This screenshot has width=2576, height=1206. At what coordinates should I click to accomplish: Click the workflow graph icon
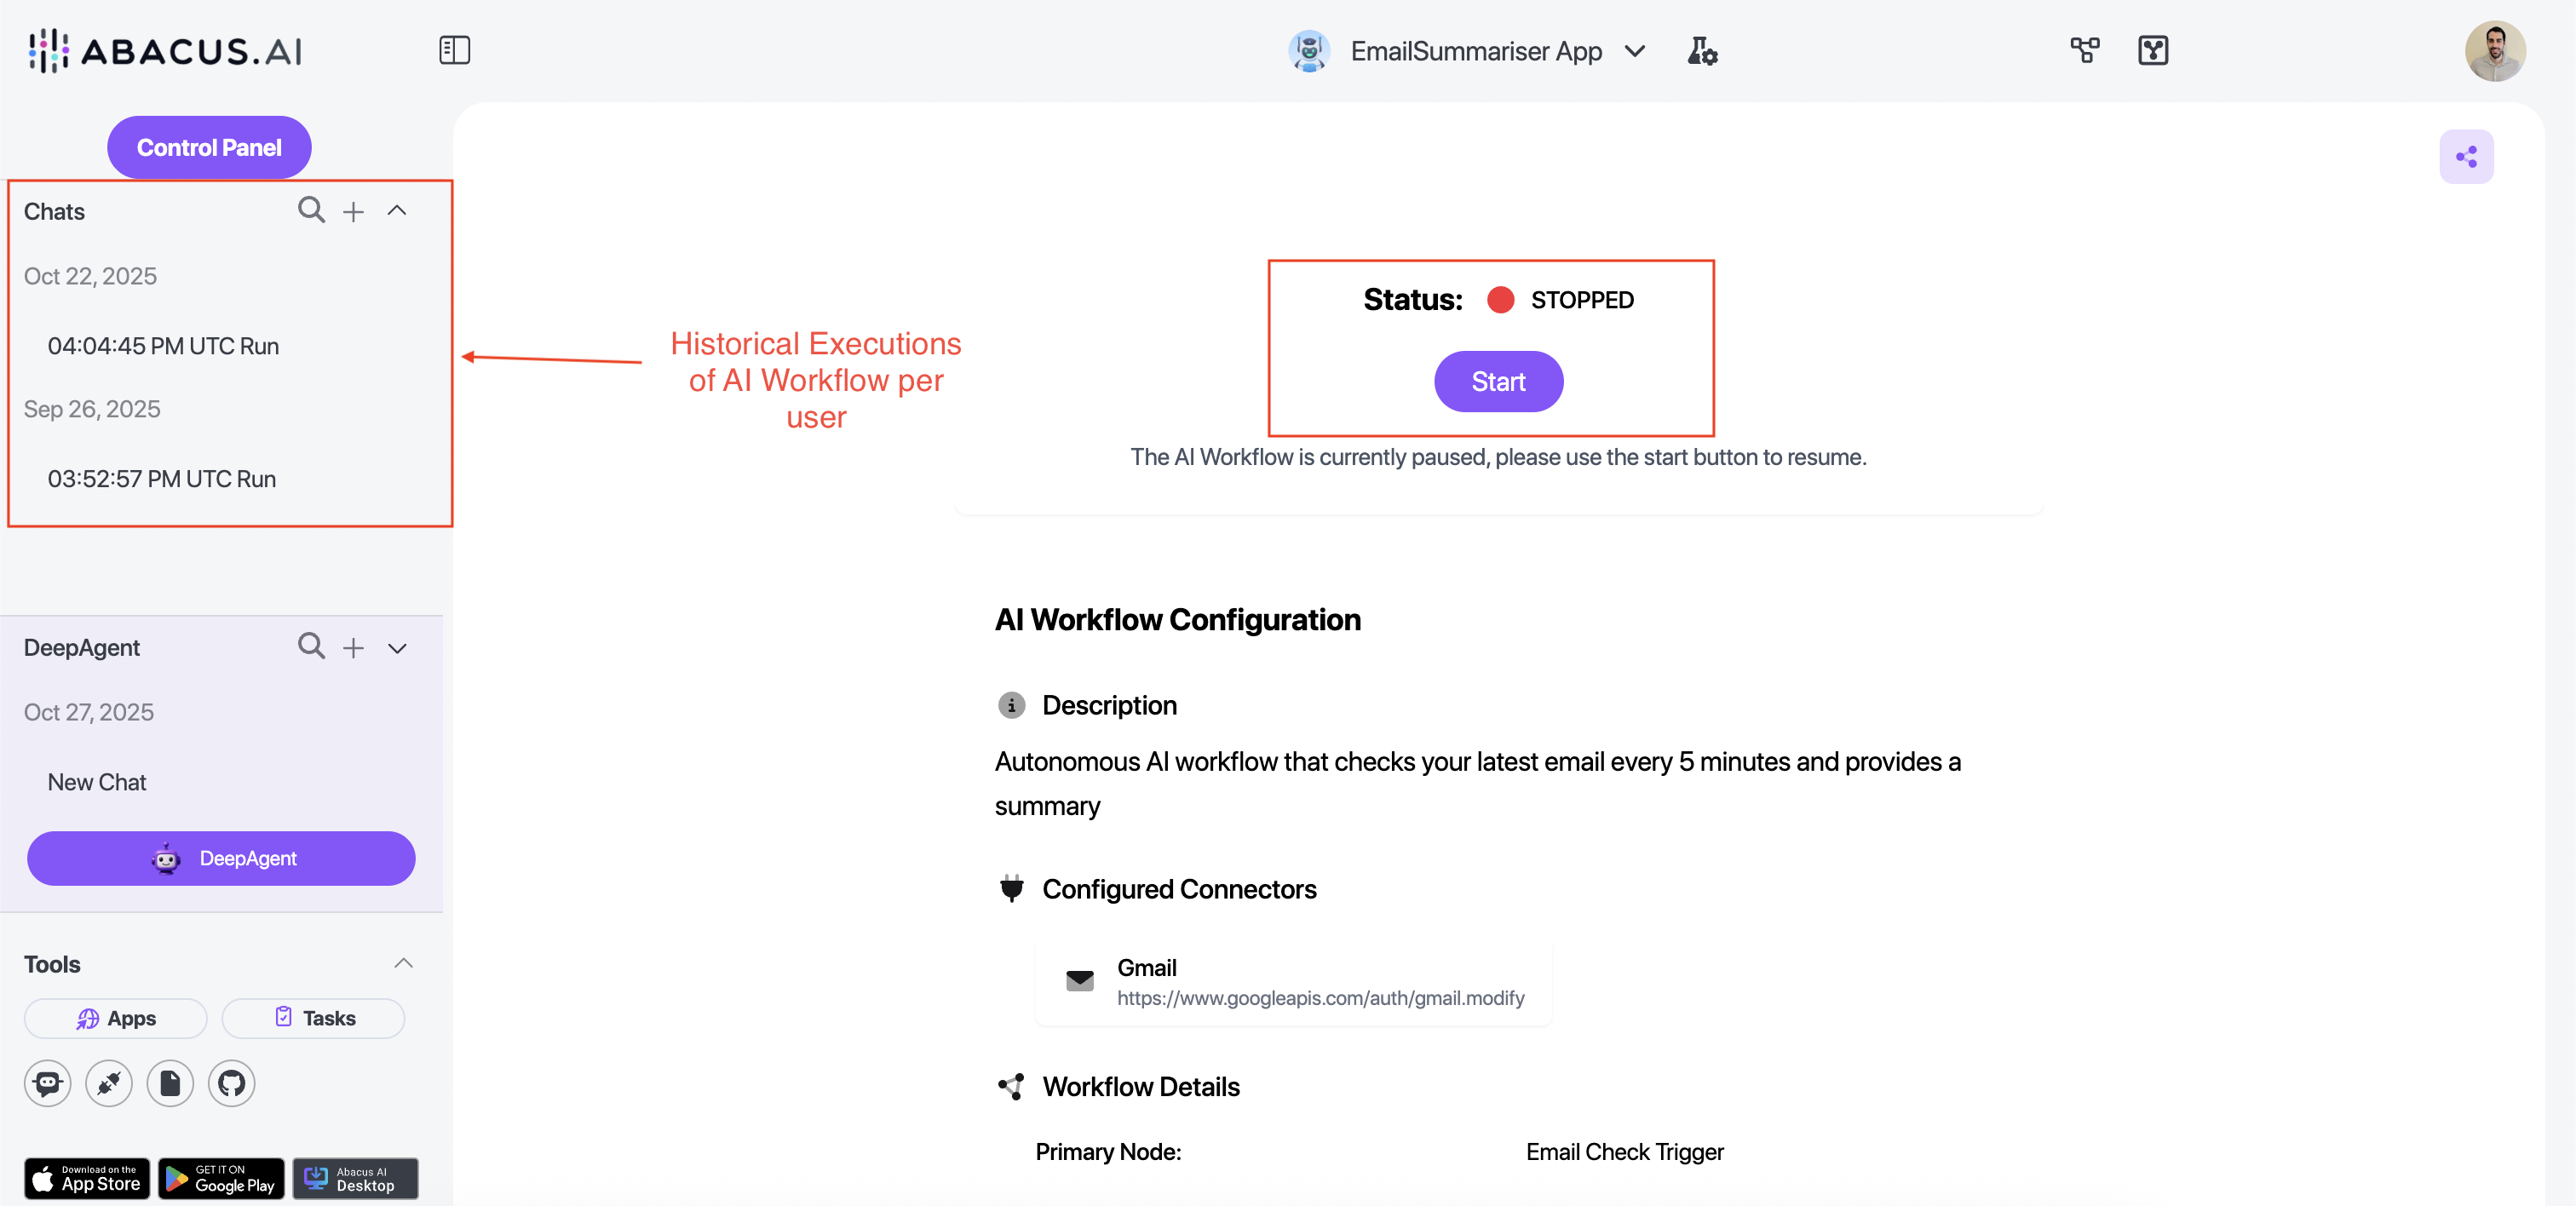[2084, 50]
